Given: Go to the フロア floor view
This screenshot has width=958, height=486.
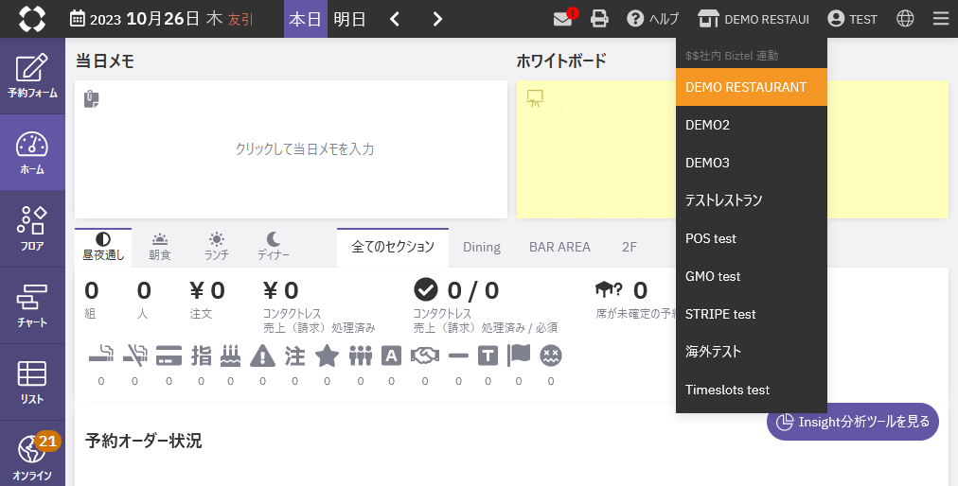Looking at the screenshot, I should click(x=32, y=229).
